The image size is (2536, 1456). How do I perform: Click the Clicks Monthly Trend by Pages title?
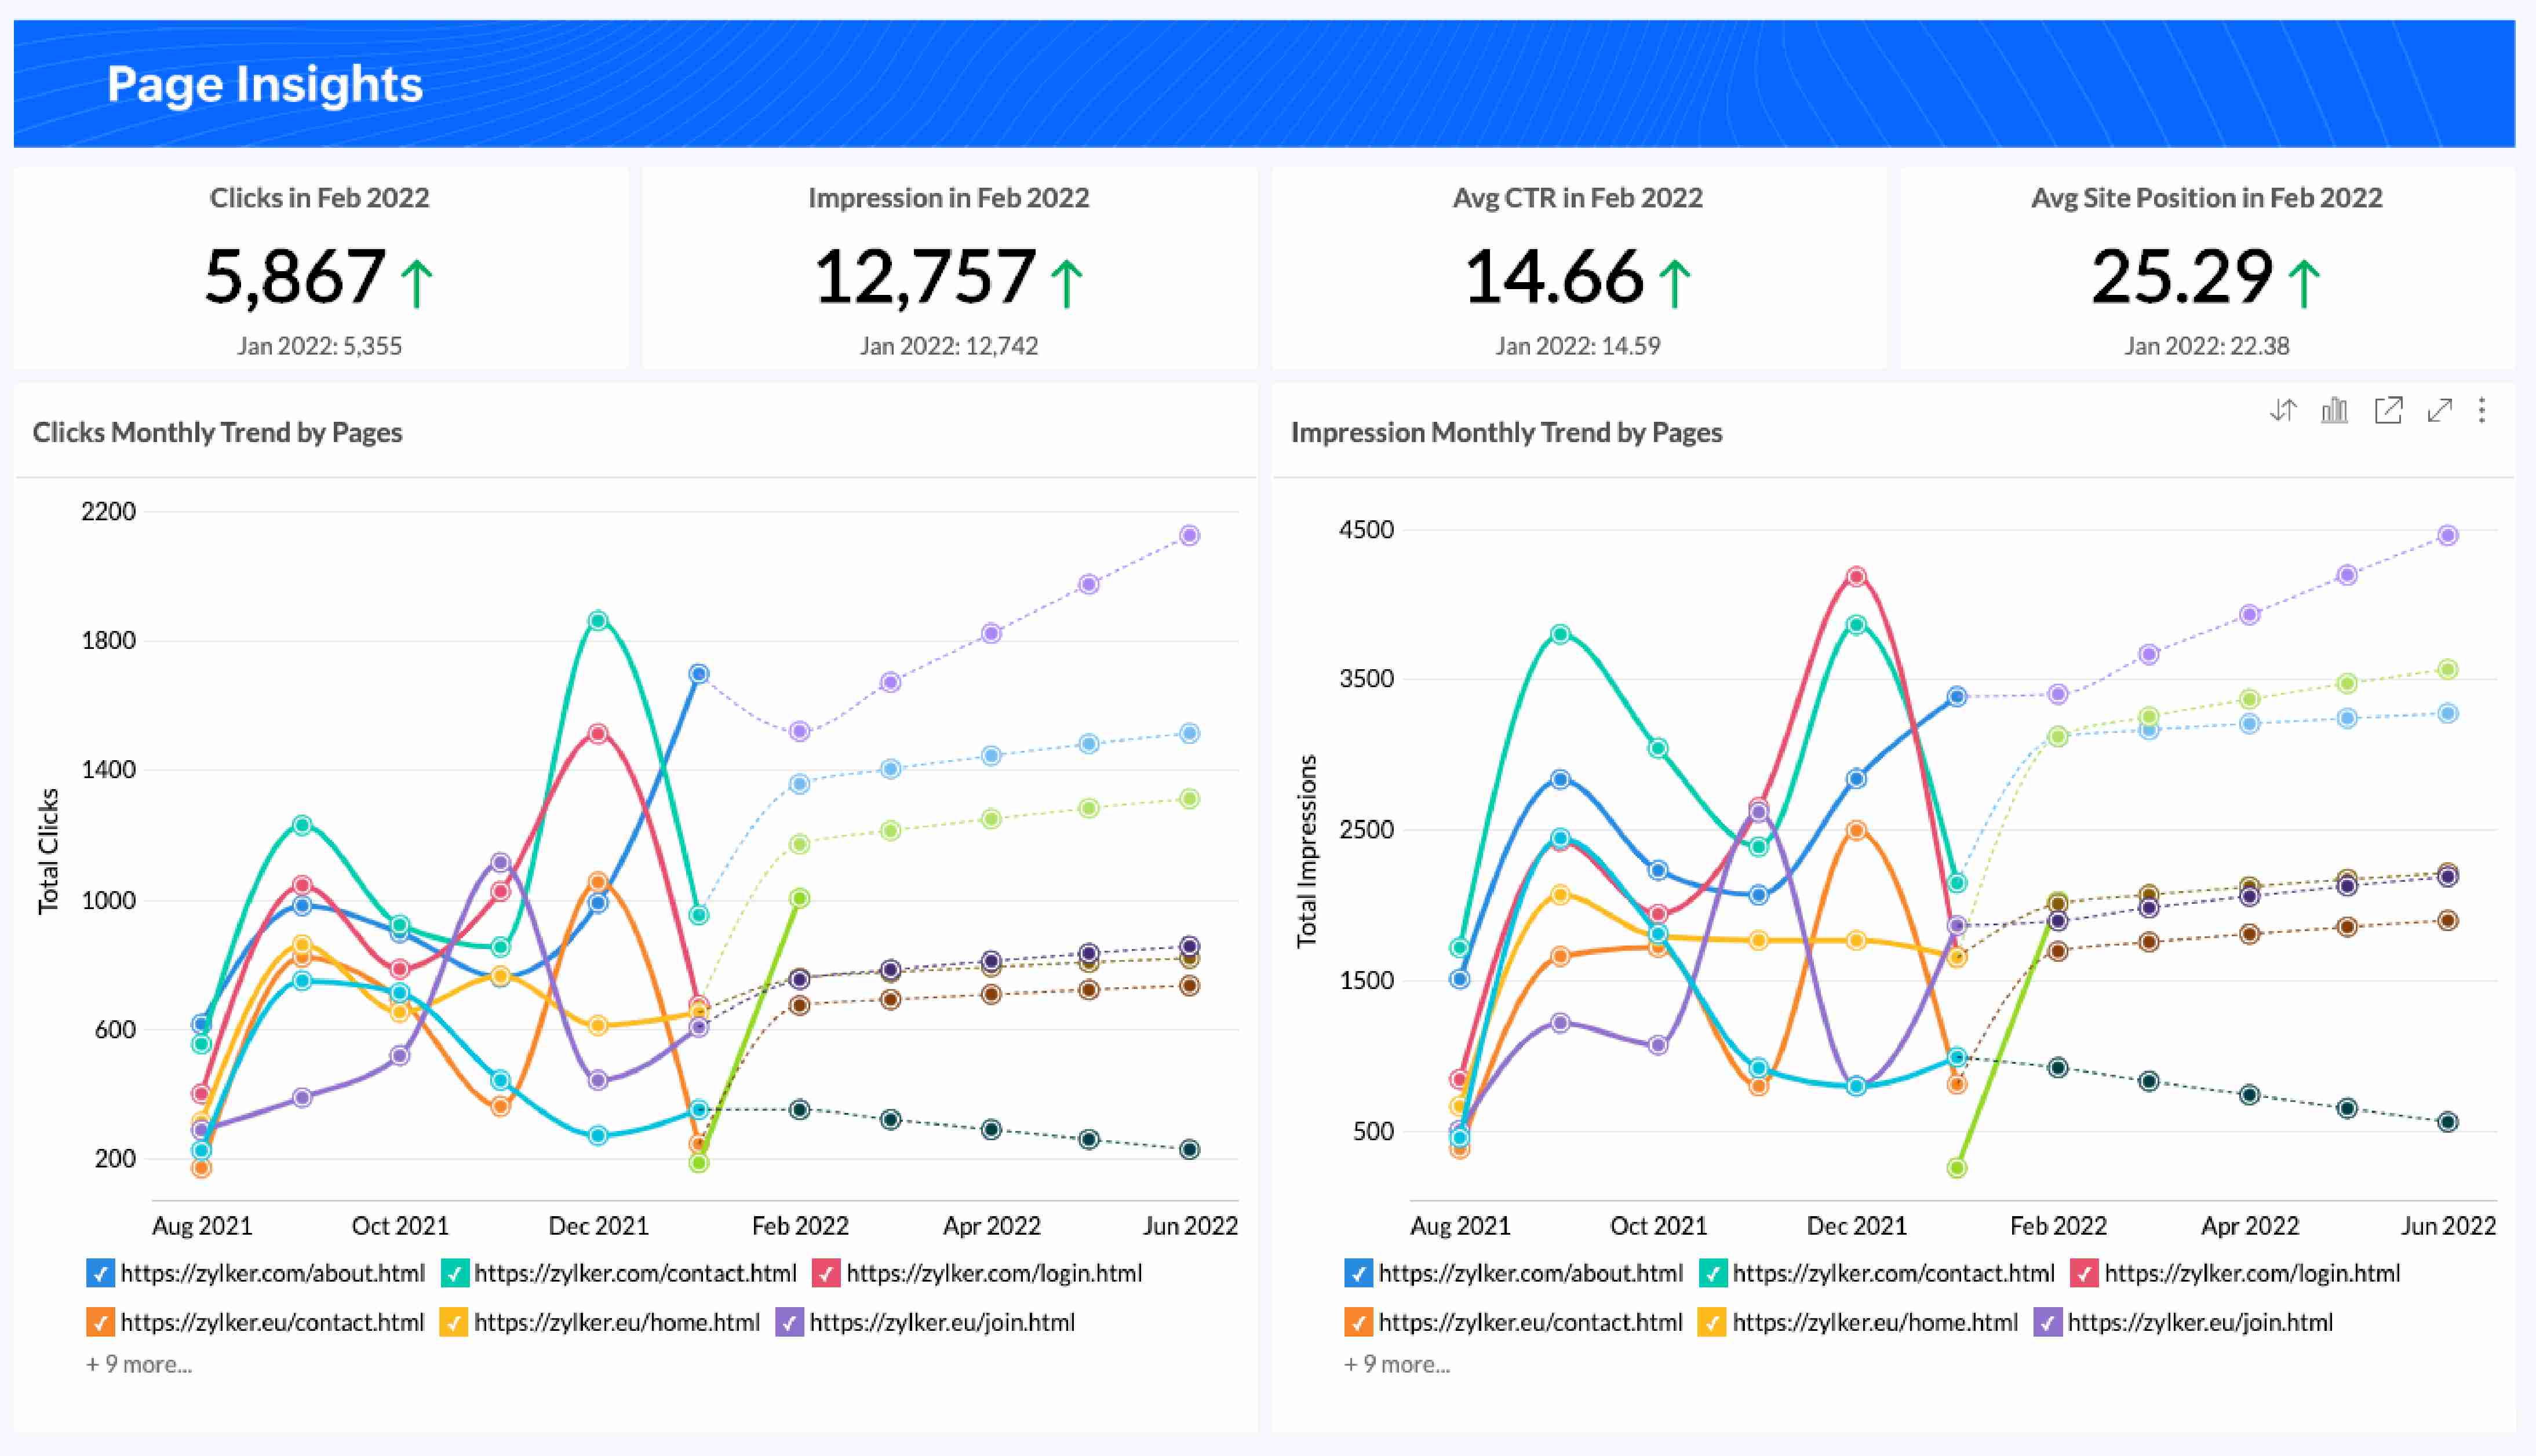(x=217, y=432)
